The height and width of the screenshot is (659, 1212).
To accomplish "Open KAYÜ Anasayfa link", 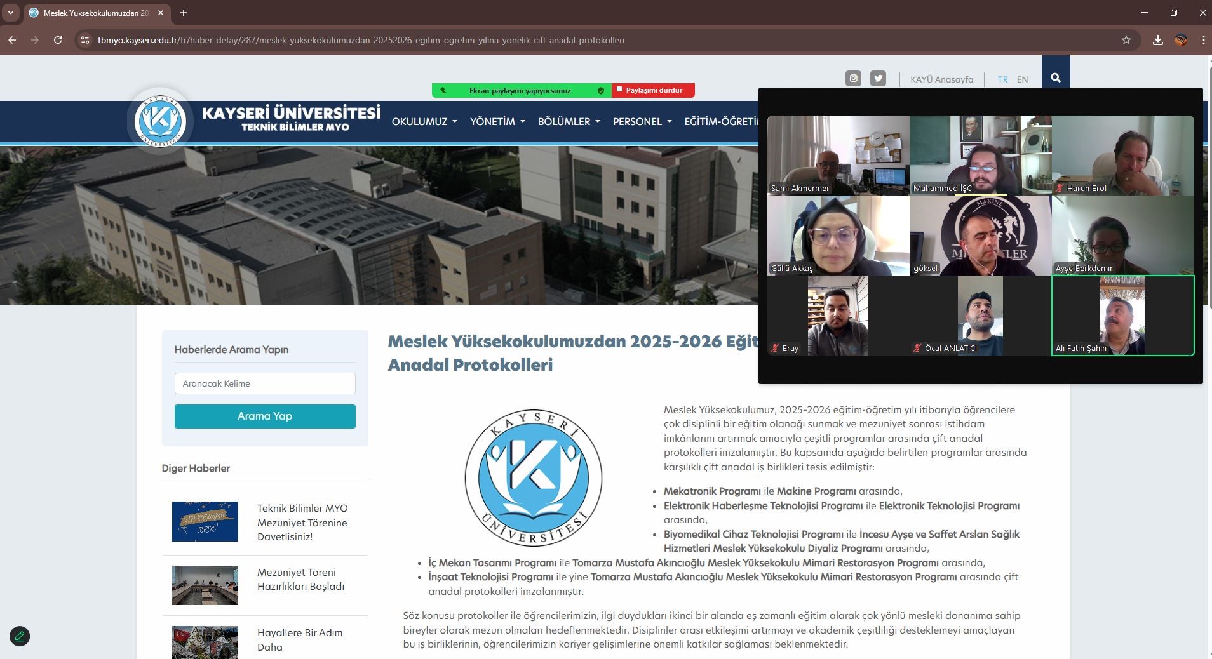I will tap(941, 79).
